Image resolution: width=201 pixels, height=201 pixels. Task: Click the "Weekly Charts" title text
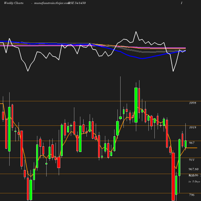point(14,3)
